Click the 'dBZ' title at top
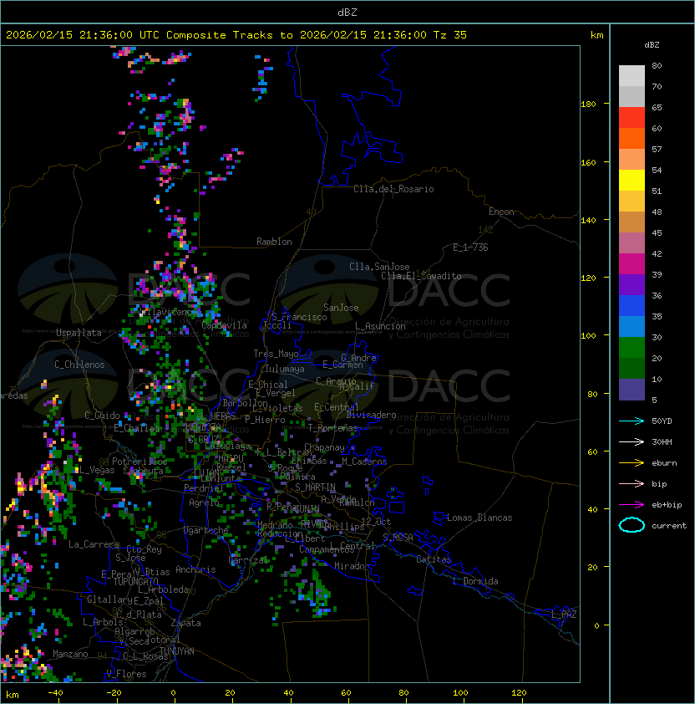The image size is (695, 704). (x=347, y=12)
